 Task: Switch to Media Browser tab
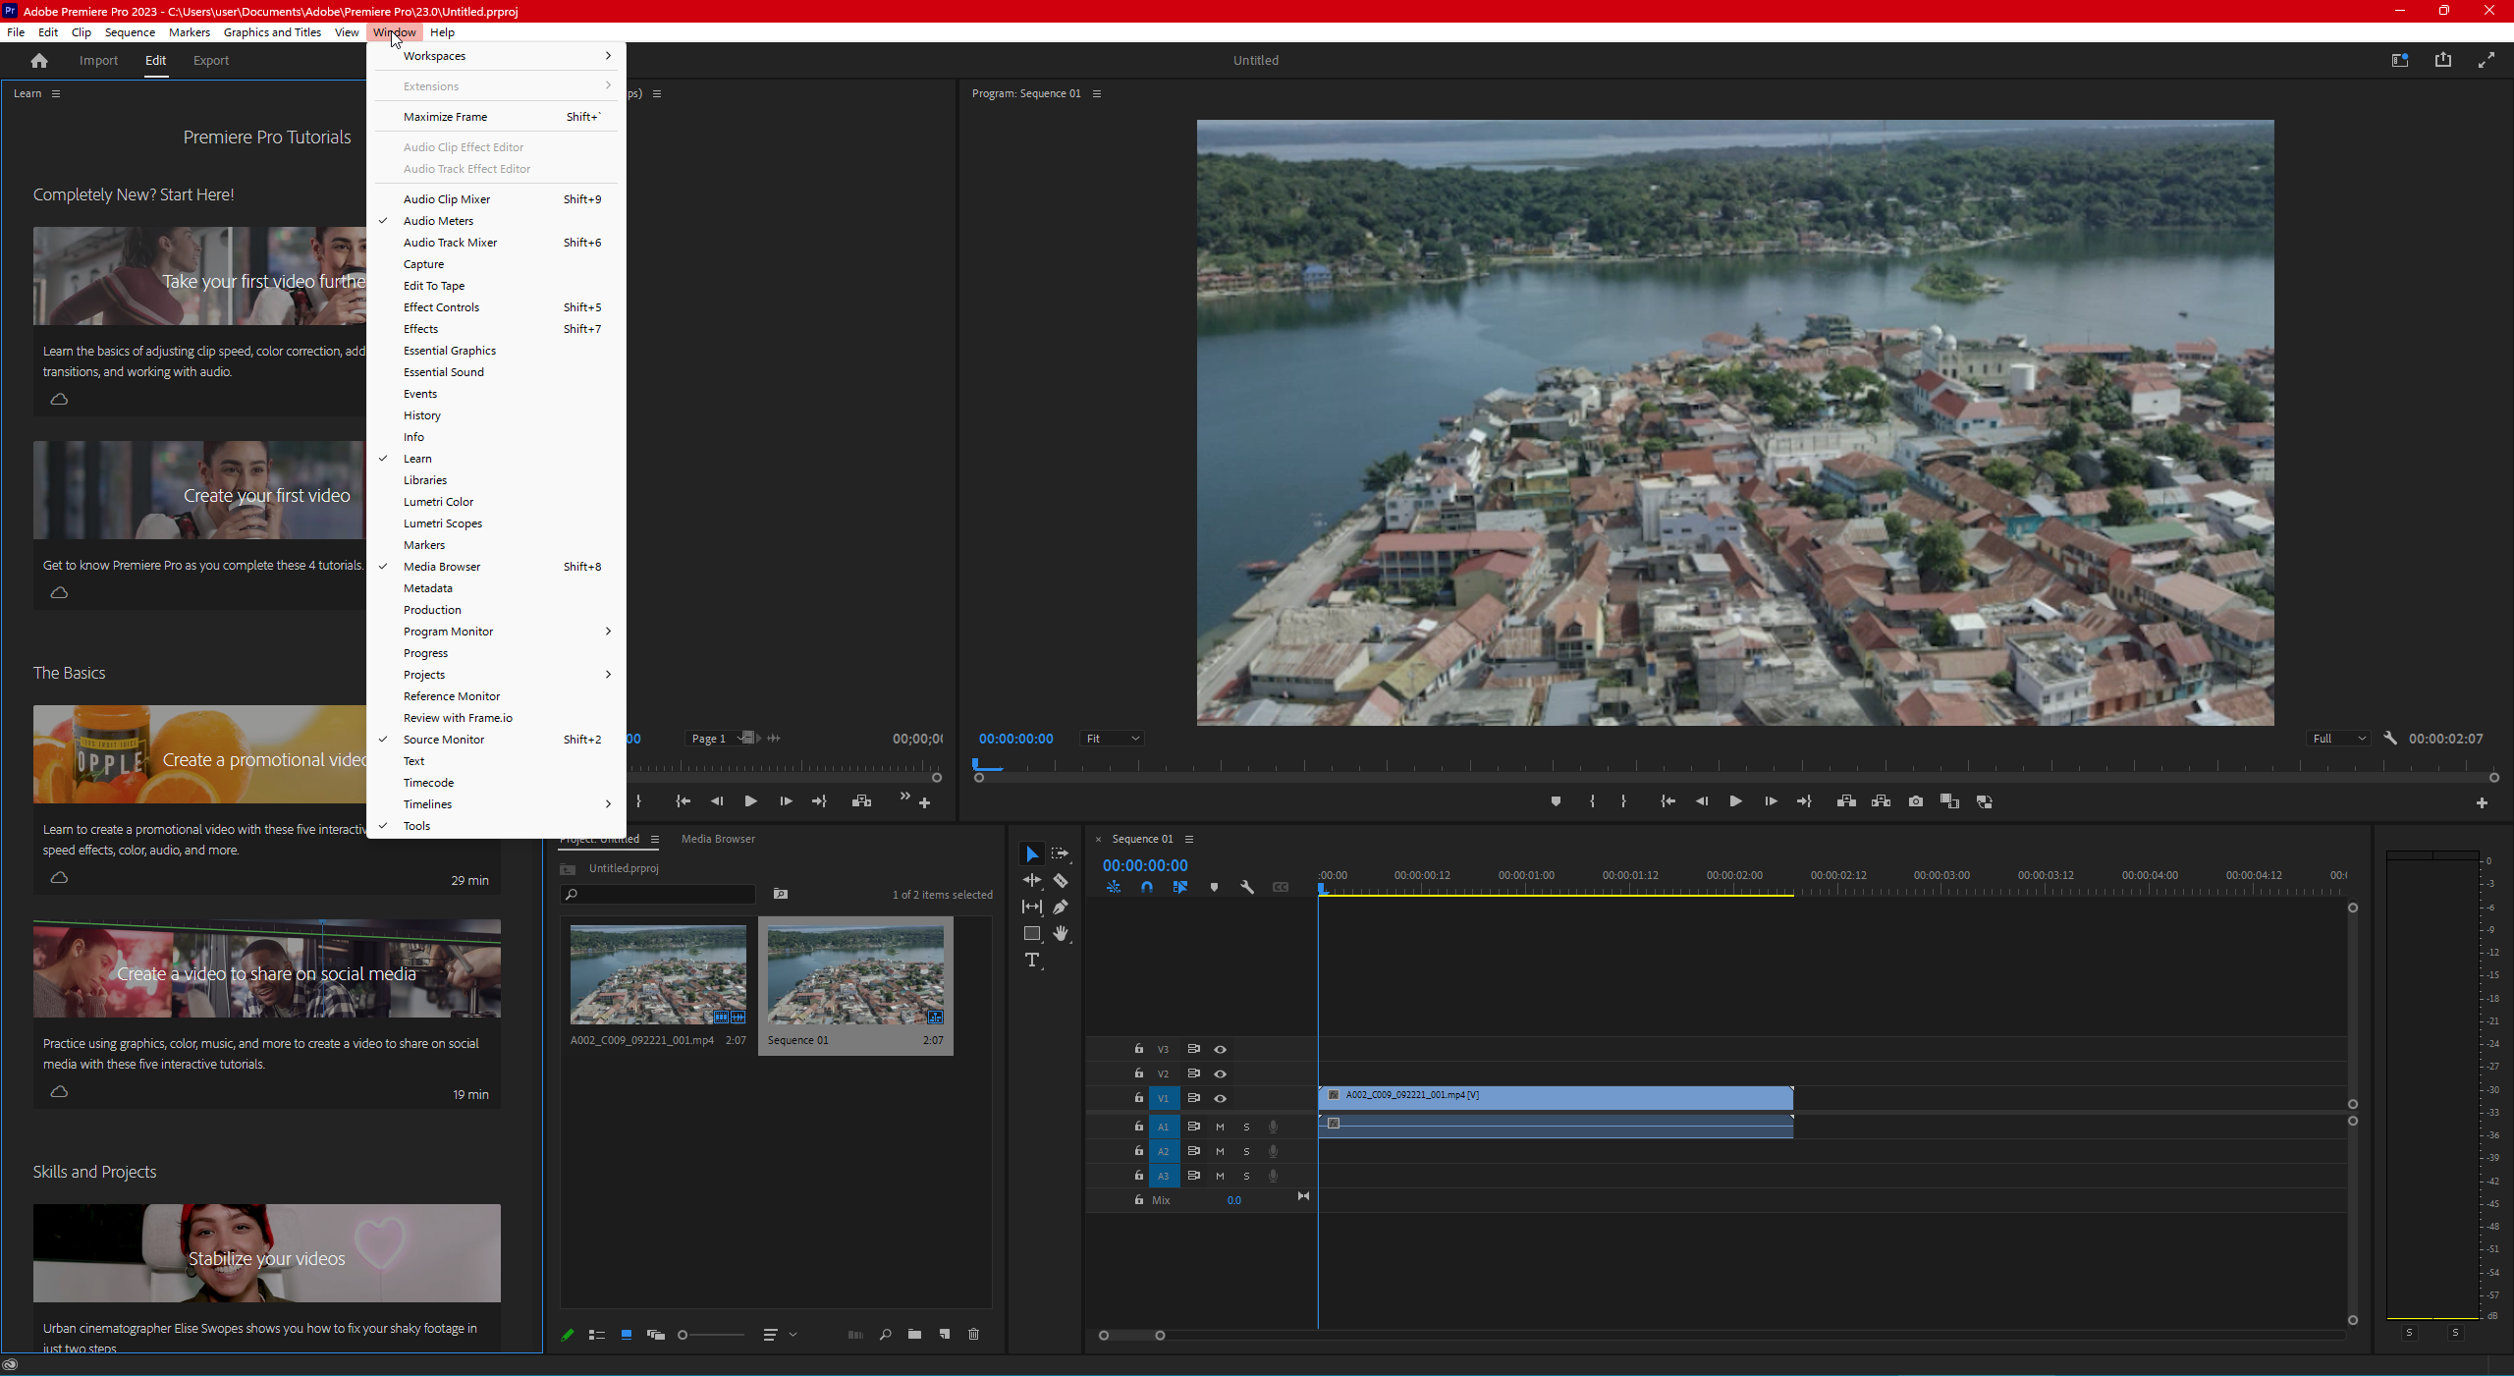pos(718,839)
